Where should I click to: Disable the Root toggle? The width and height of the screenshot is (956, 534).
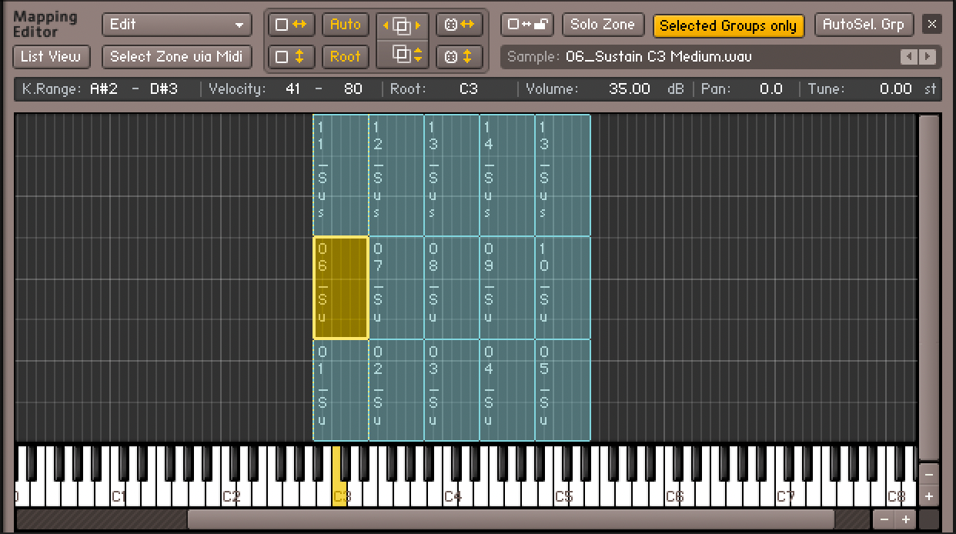[x=345, y=57]
